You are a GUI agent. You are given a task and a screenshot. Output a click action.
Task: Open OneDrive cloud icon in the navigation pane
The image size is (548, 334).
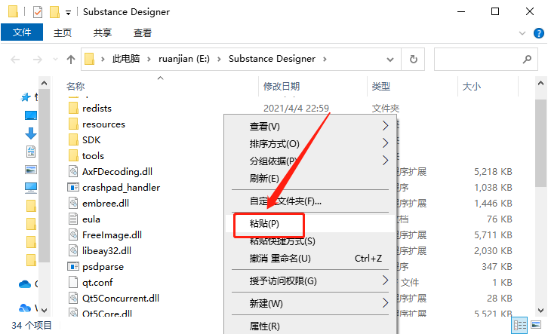tap(25, 284)
